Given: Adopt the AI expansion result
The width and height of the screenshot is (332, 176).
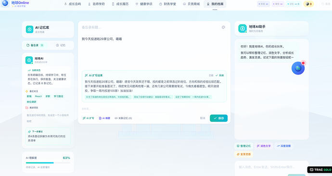Looking at the screenshot, I should [x=219, y=75].
